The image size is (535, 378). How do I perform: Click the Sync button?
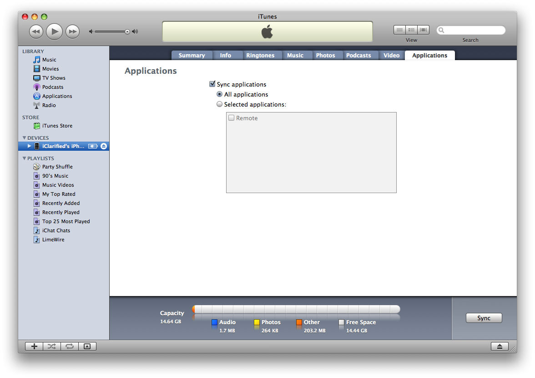[x=484, y=318]
